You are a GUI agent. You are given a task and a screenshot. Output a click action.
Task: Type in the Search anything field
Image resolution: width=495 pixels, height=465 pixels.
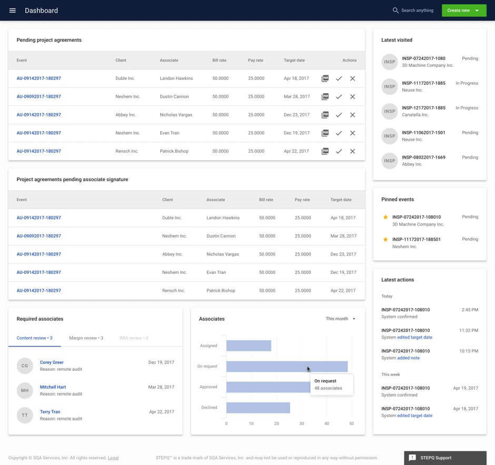417,11
